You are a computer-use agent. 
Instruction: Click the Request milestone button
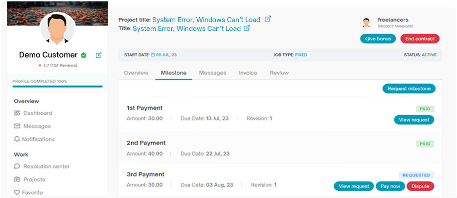(409, 89)
